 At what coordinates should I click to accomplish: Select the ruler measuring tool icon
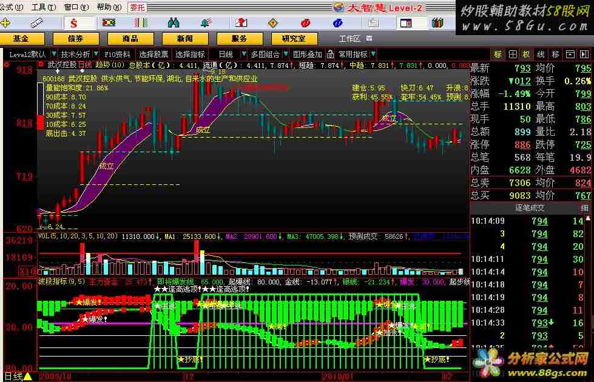(x=37, y=23)
